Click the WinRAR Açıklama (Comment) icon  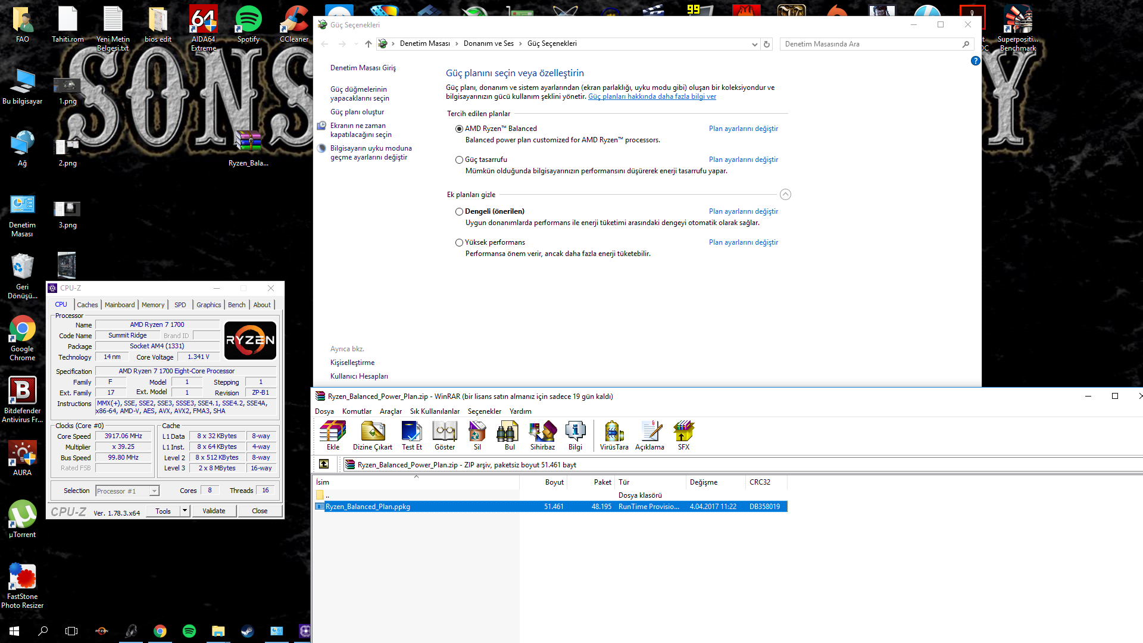click(649, 435)
